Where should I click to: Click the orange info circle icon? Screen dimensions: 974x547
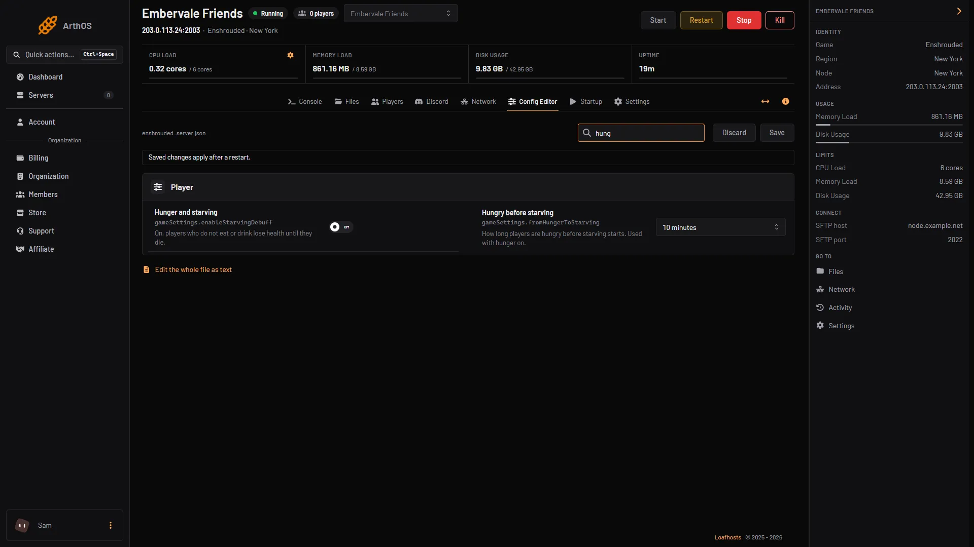[x=785, y=101]
